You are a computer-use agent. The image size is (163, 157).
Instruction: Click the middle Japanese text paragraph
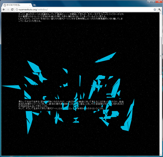71,105
